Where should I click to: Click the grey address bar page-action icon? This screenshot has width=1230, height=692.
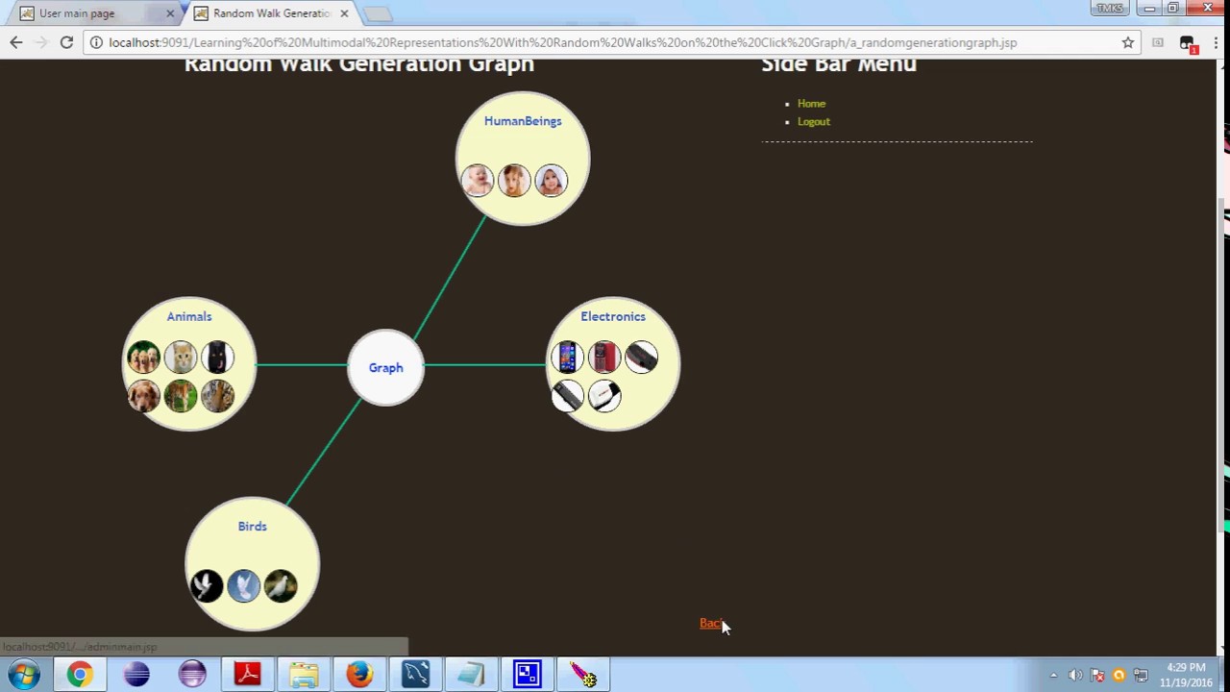click(1158, 42)
